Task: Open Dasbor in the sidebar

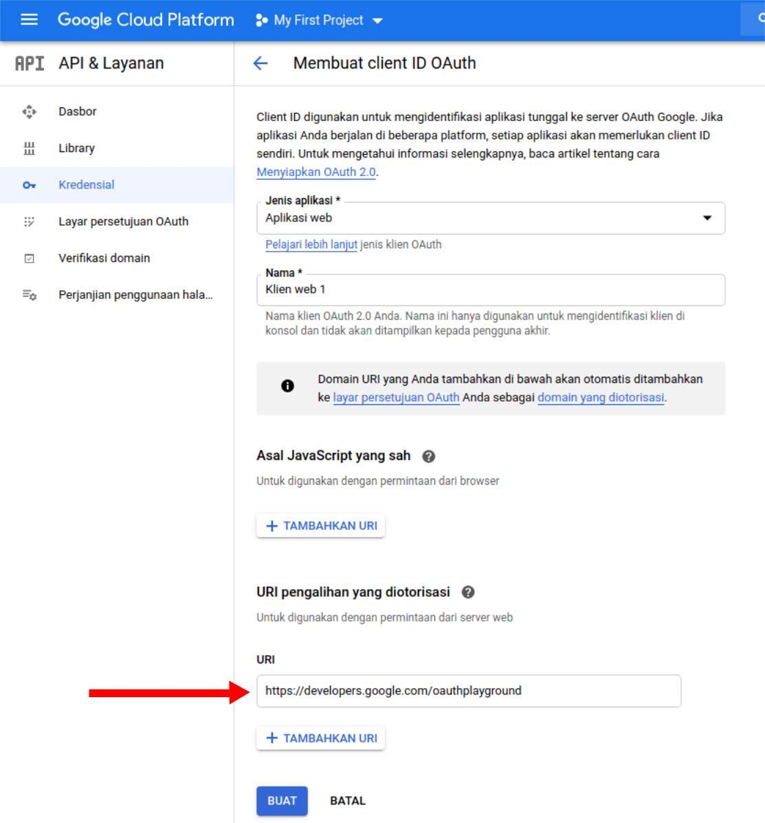Action: [117, 112]
